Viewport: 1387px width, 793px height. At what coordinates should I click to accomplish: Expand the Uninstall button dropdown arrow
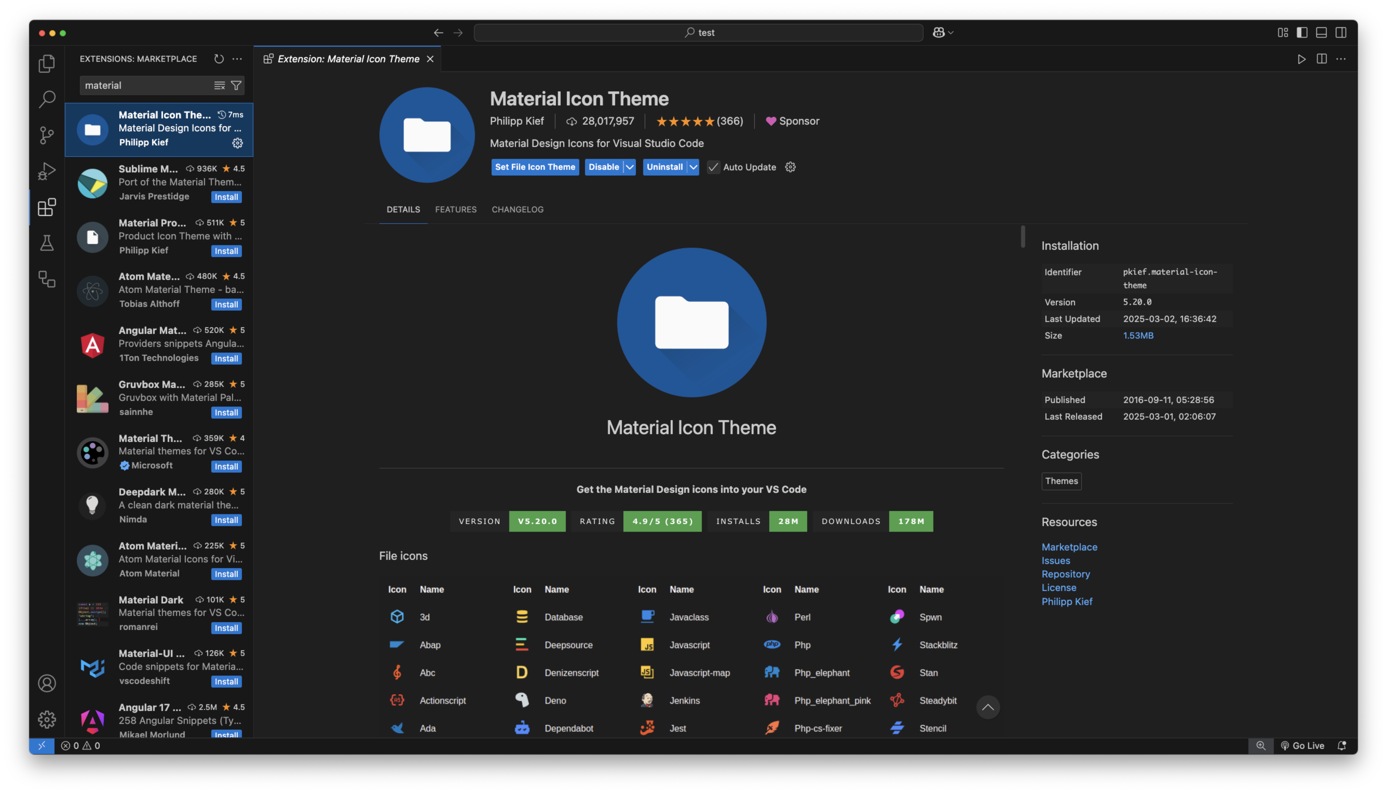[693, 167]
